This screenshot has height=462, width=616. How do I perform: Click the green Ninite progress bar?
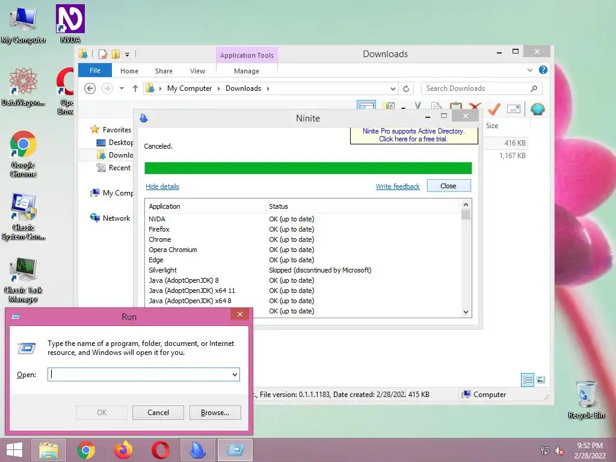pos(308,168)
